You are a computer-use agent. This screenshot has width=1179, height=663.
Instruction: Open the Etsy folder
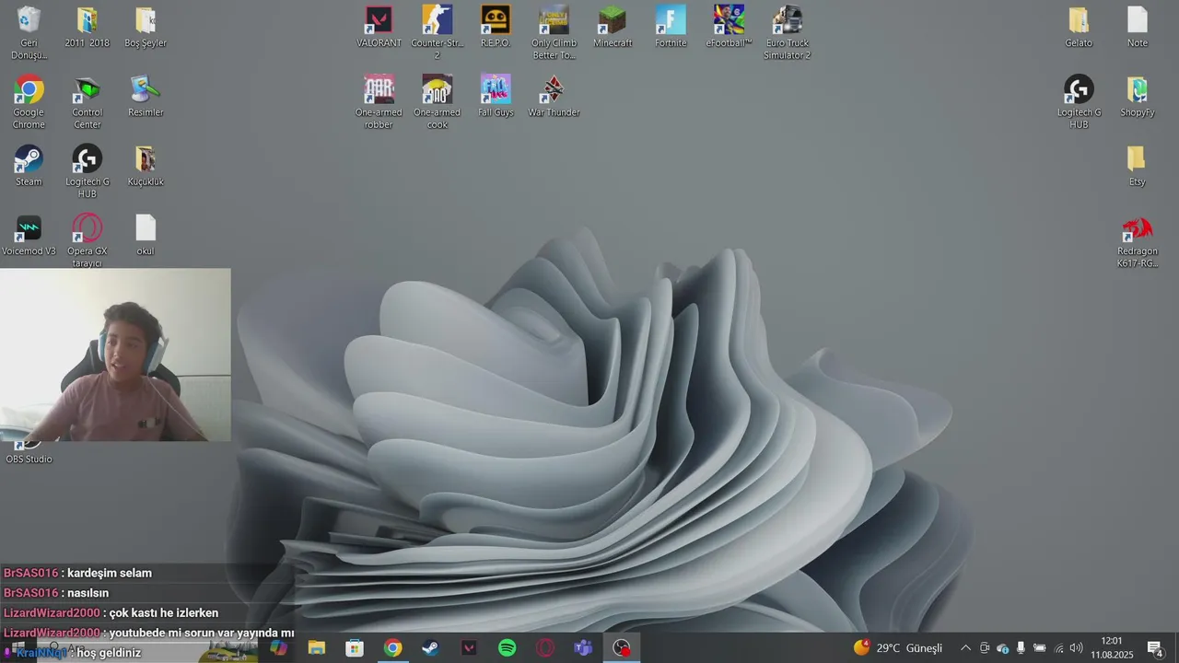click(x=1138, y=166)
